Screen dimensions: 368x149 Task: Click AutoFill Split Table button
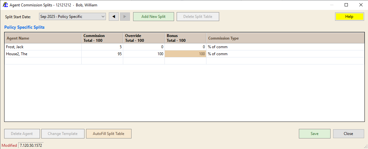pyautogui.click(x=109, y=134)
